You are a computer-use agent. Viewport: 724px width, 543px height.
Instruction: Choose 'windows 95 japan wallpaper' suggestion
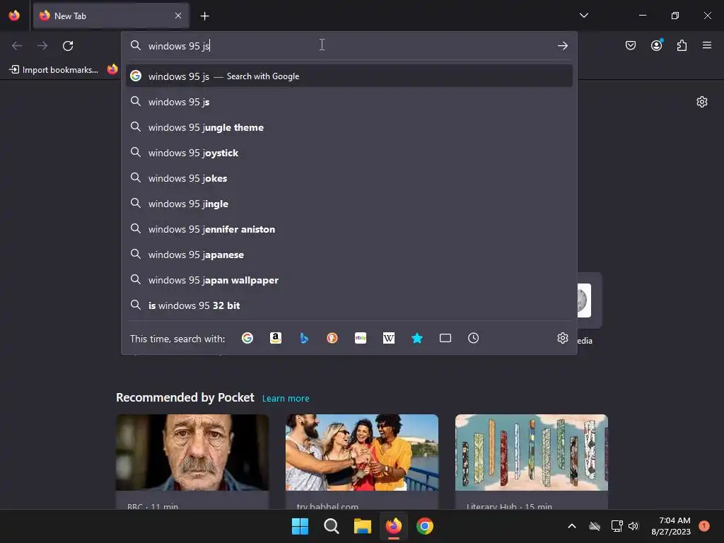point(349,280)
